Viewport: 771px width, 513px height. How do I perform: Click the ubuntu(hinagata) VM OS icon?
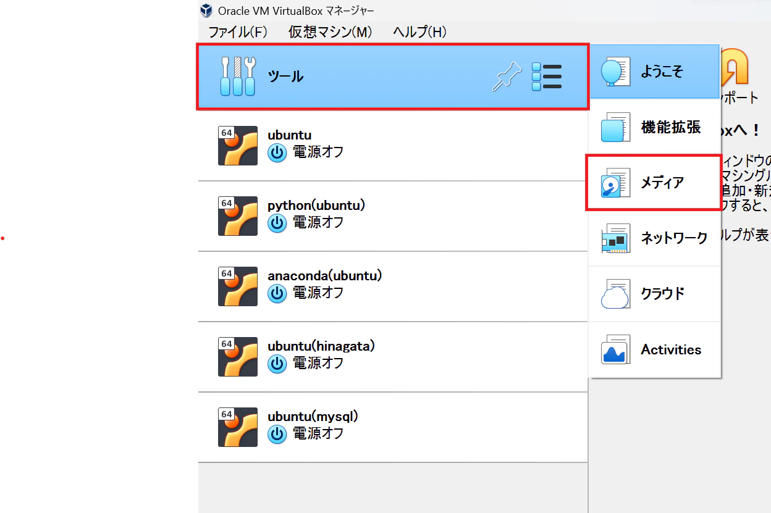click(x=238, y=357)
